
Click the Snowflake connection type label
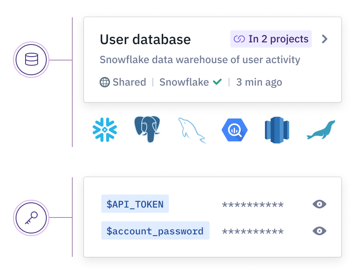tap(184, 82)
